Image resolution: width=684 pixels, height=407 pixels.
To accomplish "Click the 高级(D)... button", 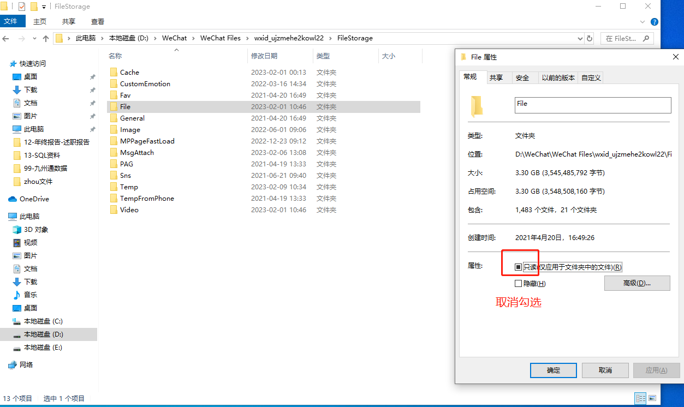I will [x=637, y=283].
